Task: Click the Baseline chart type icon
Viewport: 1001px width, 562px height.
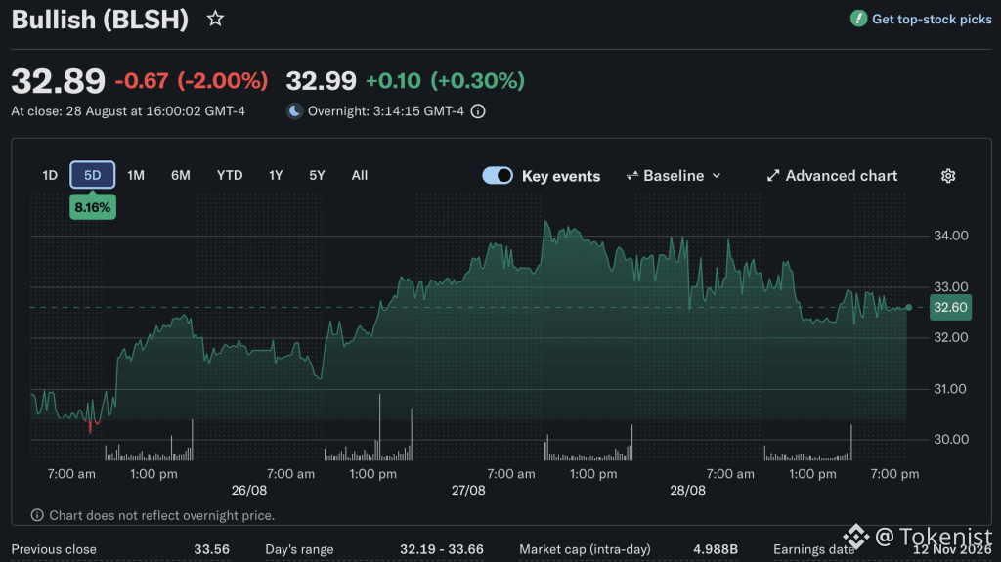Action: (x=632, y=176)
